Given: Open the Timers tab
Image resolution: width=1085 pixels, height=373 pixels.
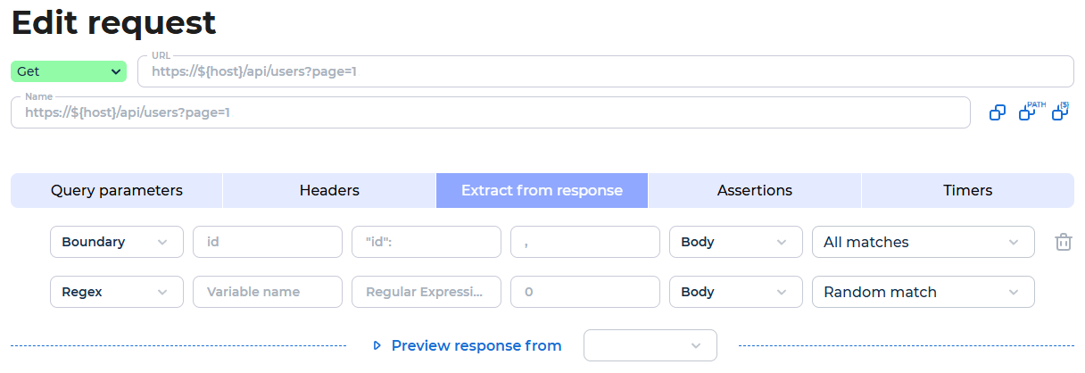Looking at the screenshot, I should (x=968, y=190).
